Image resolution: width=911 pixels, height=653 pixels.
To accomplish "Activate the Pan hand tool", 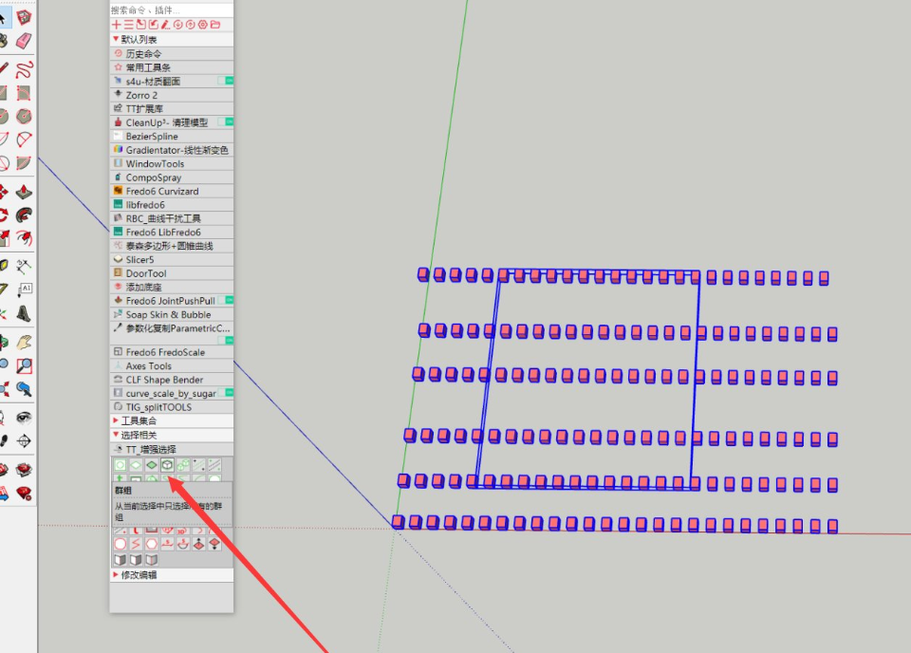I will coord(24,343).
